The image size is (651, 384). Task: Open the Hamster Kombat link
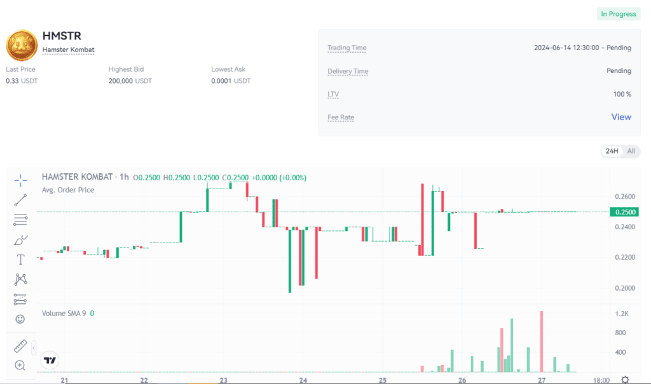[68, 49]
